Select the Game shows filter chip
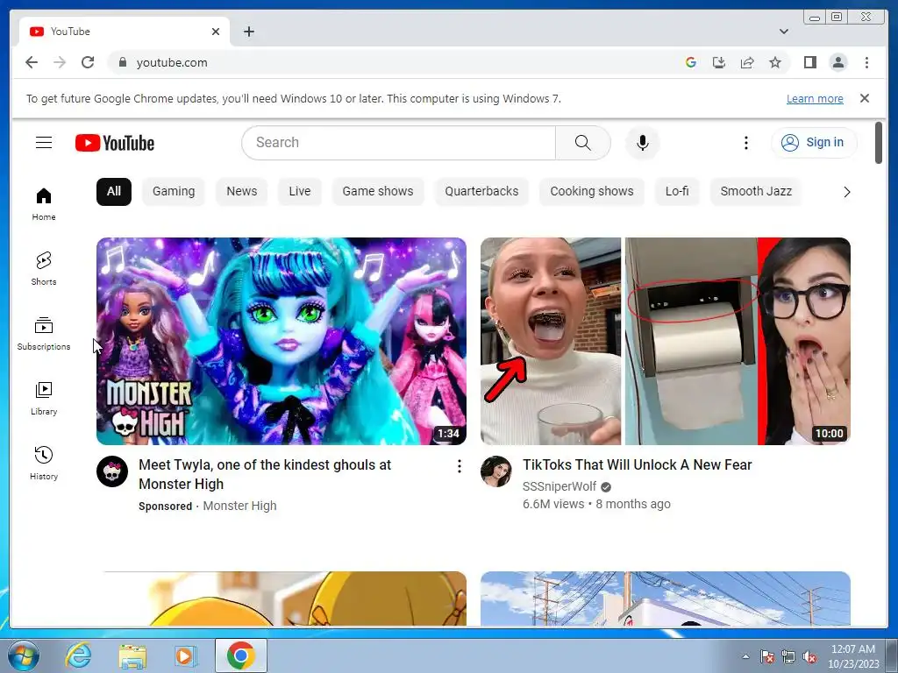This screenshot has width=898, height=673. coord(377,191)
